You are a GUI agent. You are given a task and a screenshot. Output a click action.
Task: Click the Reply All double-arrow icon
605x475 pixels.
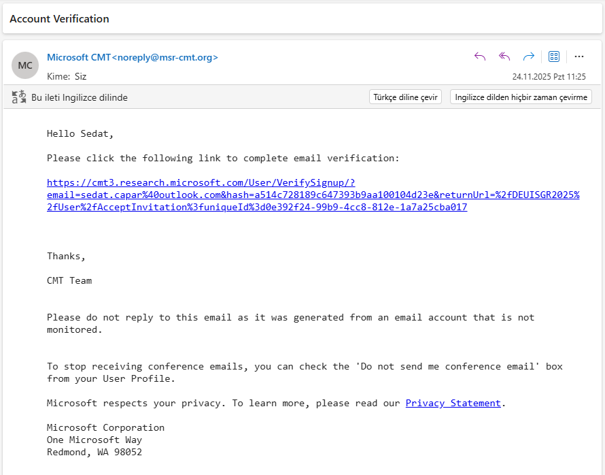click(x=504, y=56)
